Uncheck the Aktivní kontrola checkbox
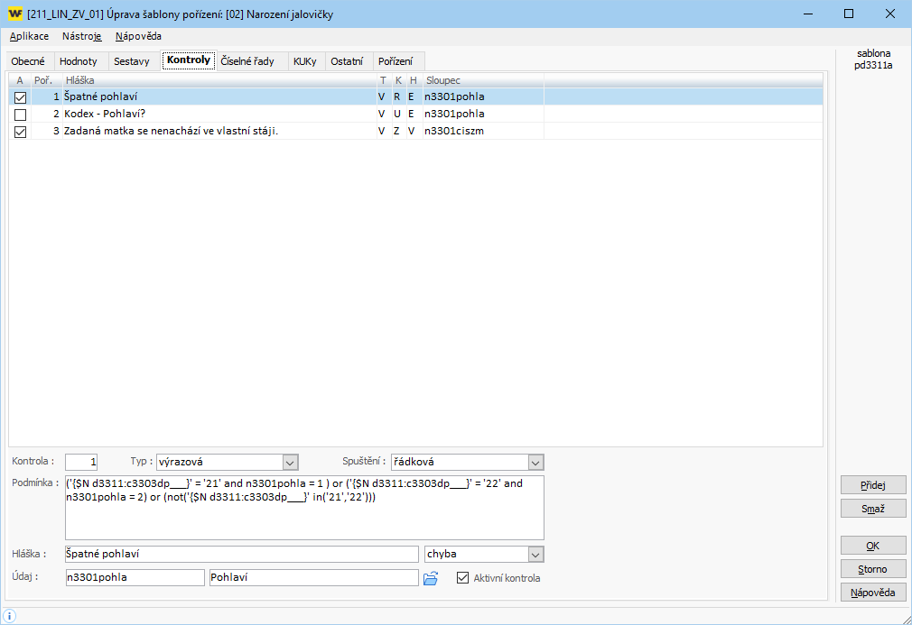This screenshot has width=912, height=625. 464,578
